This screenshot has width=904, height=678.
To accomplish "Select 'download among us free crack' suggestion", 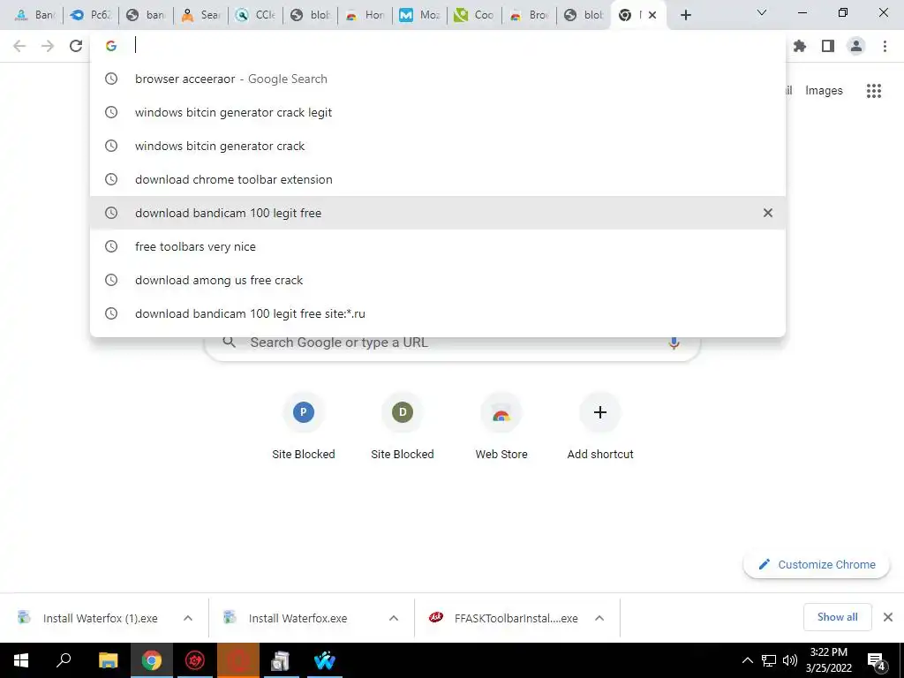I will 438,280.
